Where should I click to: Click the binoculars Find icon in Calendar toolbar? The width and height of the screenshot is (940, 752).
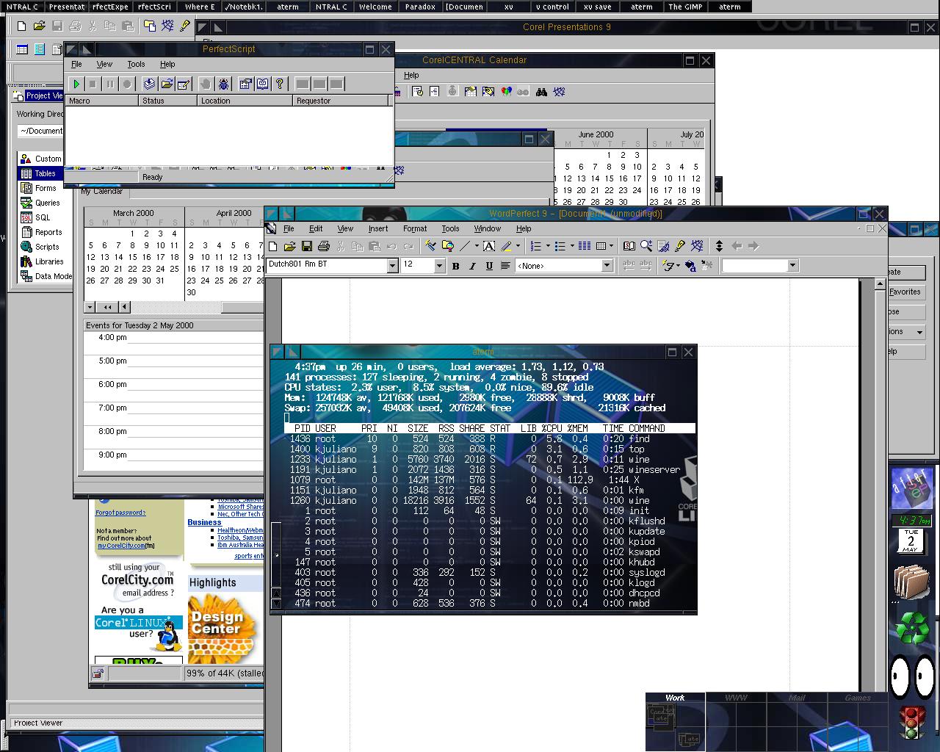click(541, 92)
